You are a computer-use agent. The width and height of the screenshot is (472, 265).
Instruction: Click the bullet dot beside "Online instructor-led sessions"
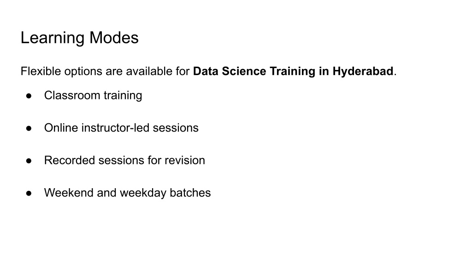coord(29,128)
